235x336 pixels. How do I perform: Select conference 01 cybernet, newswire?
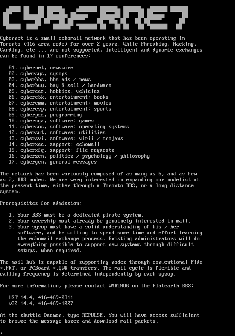point(41,68)
